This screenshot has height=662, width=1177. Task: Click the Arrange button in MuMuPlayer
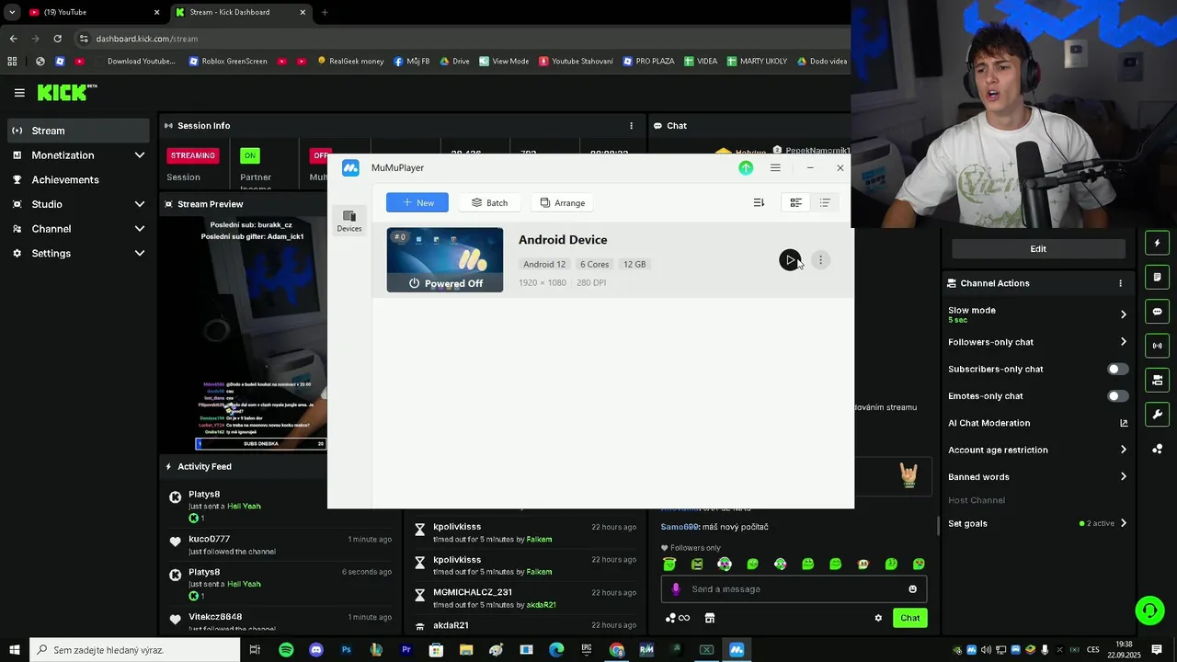tap(563, 202)
